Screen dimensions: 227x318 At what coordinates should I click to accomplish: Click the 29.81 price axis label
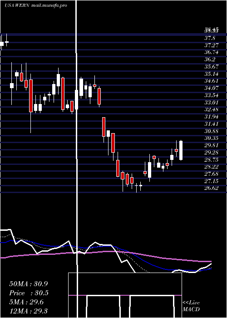[x=212, y=145]
